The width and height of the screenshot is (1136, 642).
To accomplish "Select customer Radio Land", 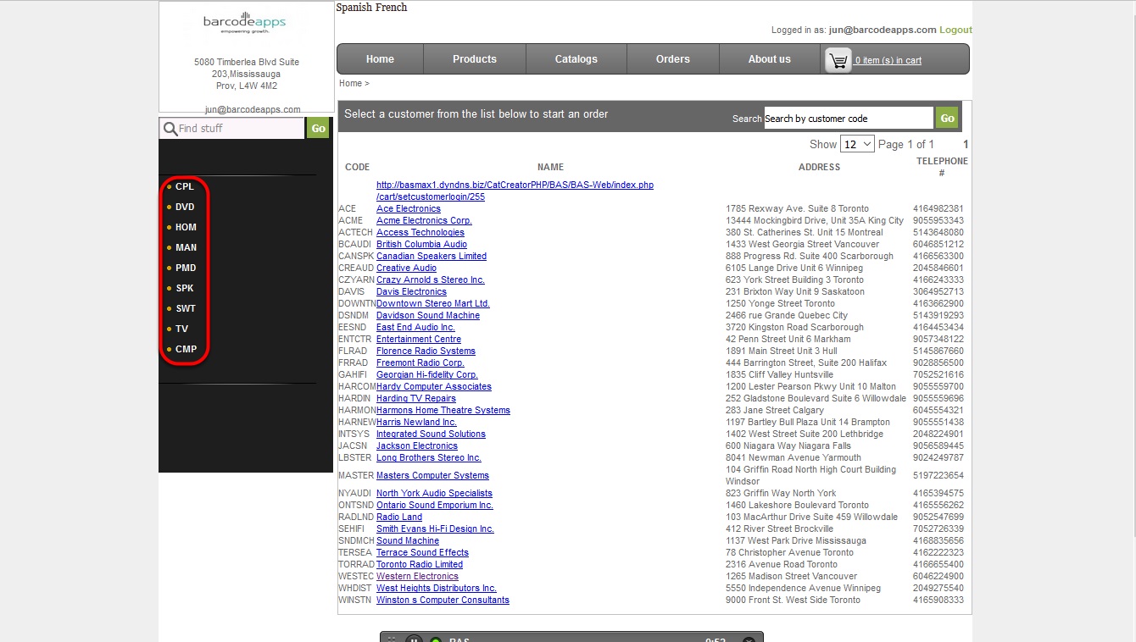I will click(399, 517).
